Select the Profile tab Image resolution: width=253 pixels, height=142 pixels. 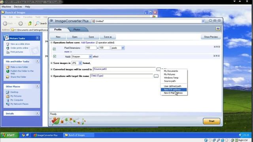click(x=58, y=30)
